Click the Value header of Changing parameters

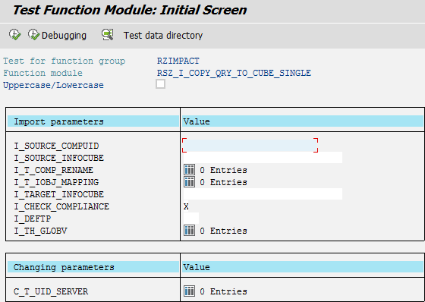point(302,267)
